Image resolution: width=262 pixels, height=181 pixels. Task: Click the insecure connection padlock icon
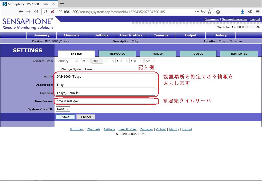click(x=53, y=12)
